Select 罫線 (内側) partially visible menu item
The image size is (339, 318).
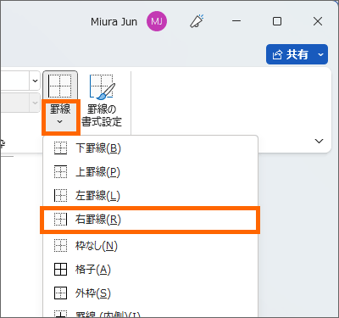150,313
